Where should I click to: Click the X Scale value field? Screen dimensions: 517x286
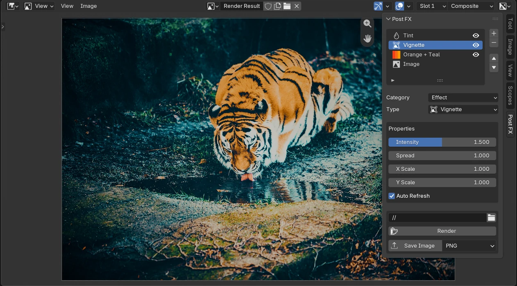(442, 169)
